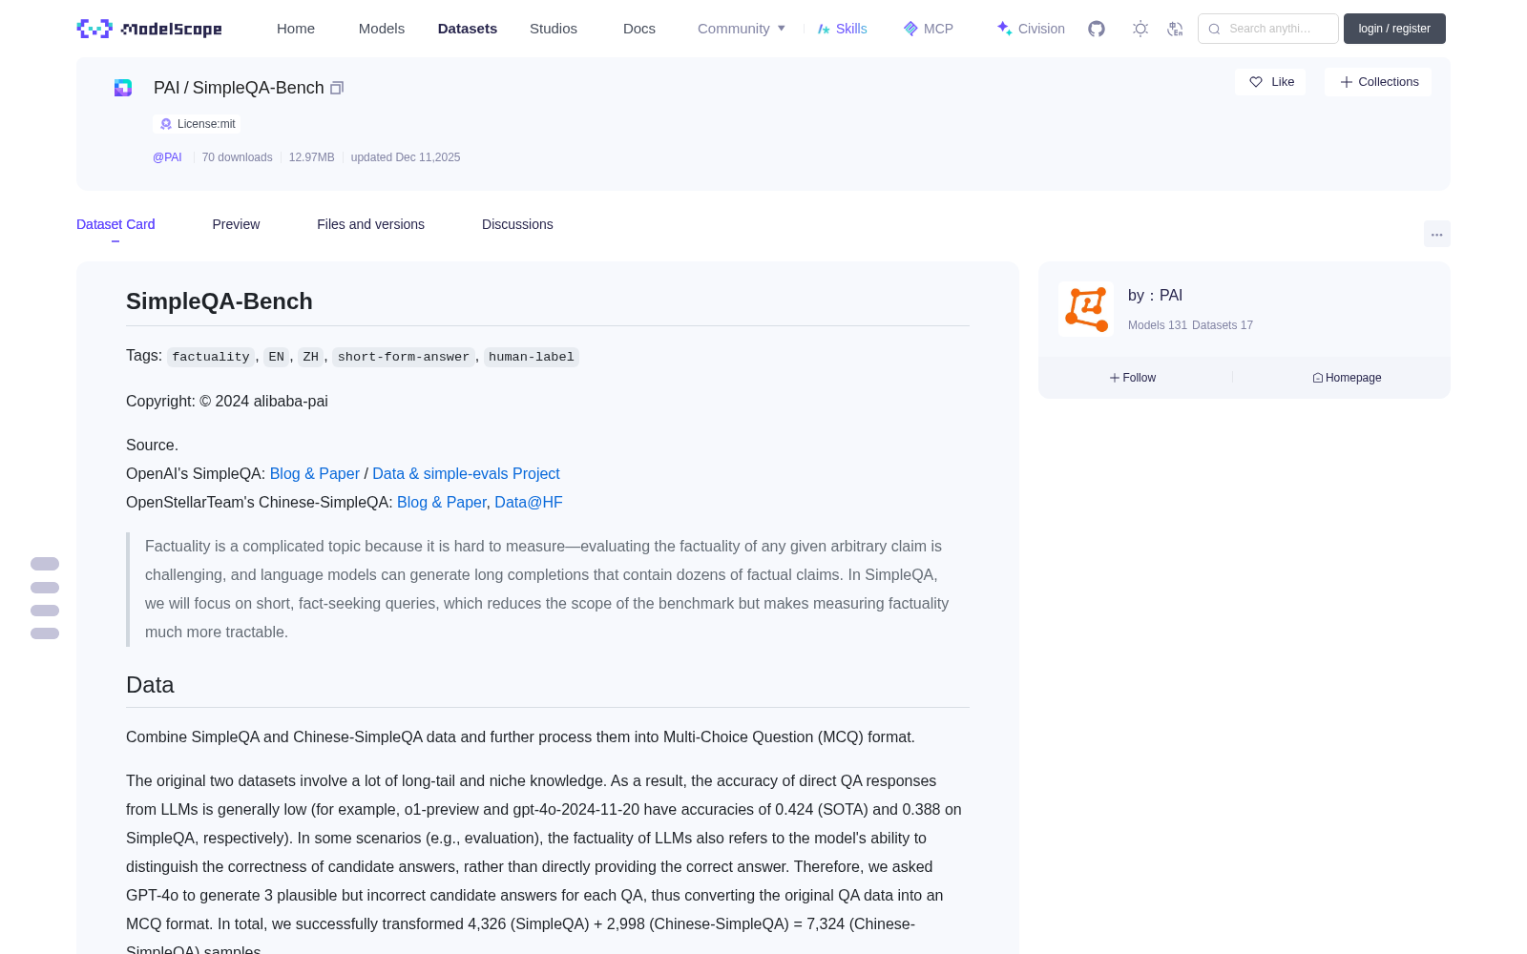The width and height of the screenshot is (1527, 954).
Task: Open OpenAI's SimpleQA Blog & Paper link
Action: click(315, 474)
